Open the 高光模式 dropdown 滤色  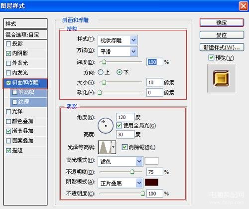[x=121, y=161]
